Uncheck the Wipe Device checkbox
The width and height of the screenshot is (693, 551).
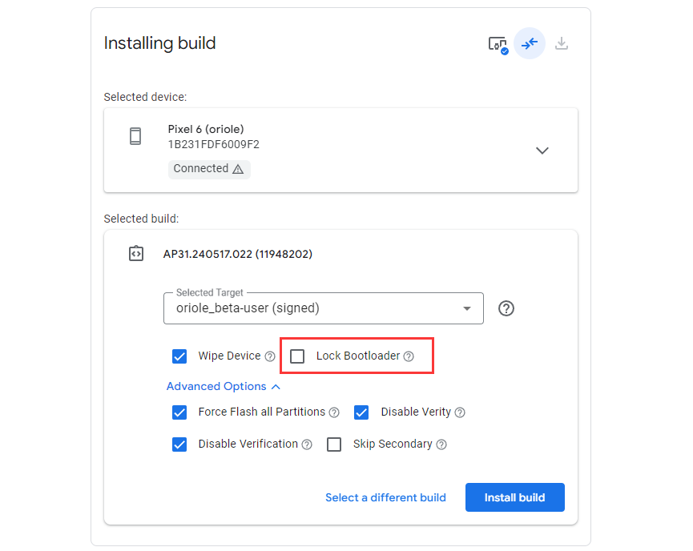(x=179, y=356)
